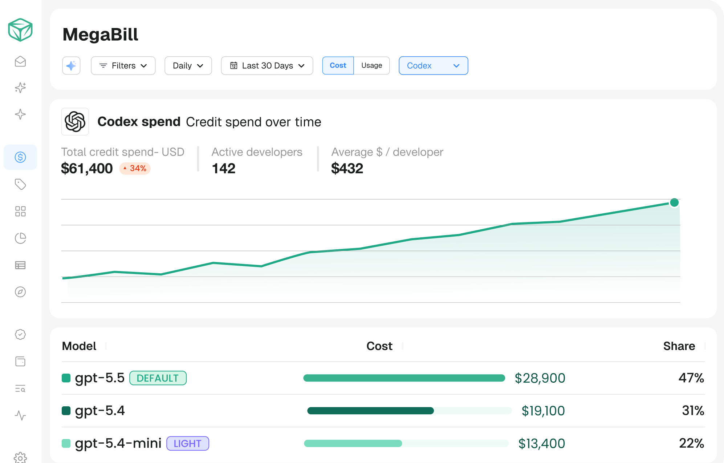Select the gpt-5.4-mini model name
The image size is (724, 463).
(x=118, y=443)
